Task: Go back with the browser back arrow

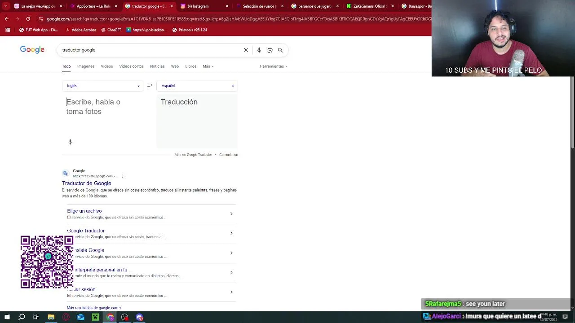Action: click(x=6, y=19)
